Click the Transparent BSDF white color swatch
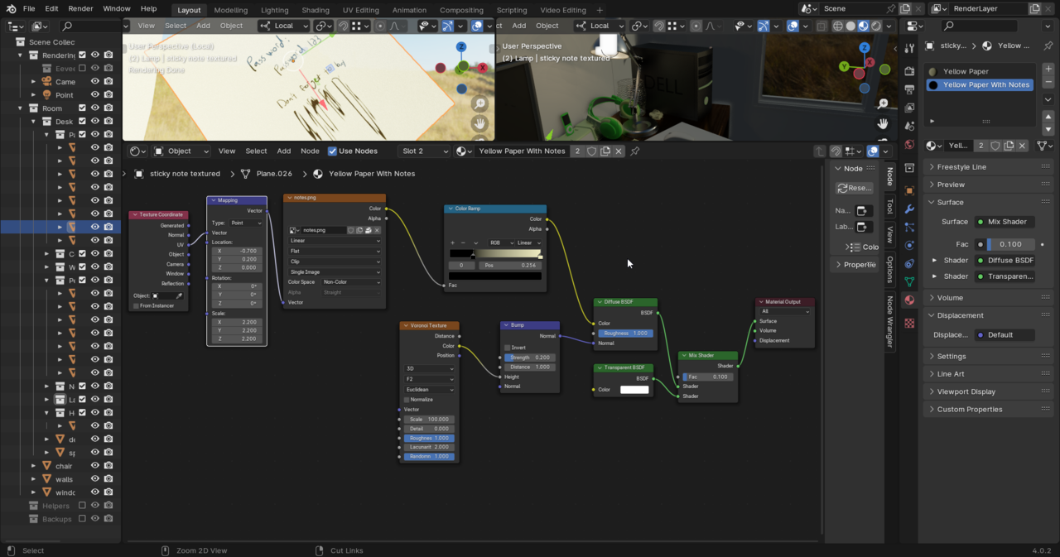 pyautogui.click(x=634, y=390)
